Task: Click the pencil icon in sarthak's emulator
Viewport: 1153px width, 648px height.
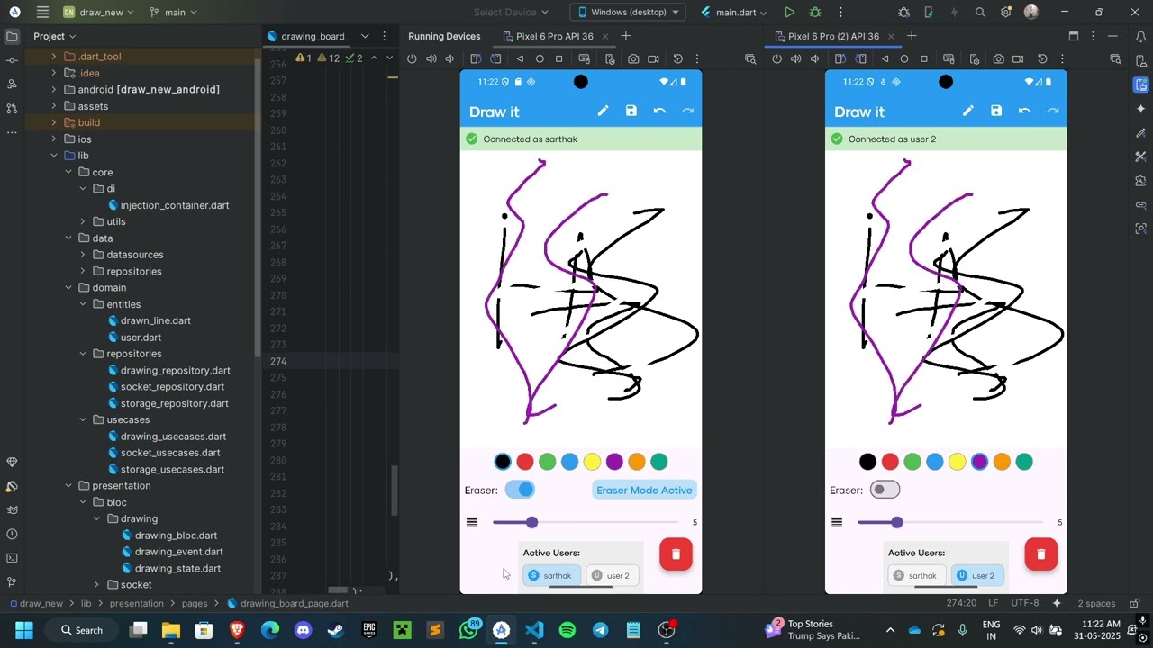Action: pos(603,111)
